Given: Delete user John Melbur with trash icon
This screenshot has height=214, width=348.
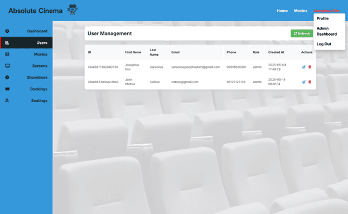Looking at the screenshot, I should 310,82.
